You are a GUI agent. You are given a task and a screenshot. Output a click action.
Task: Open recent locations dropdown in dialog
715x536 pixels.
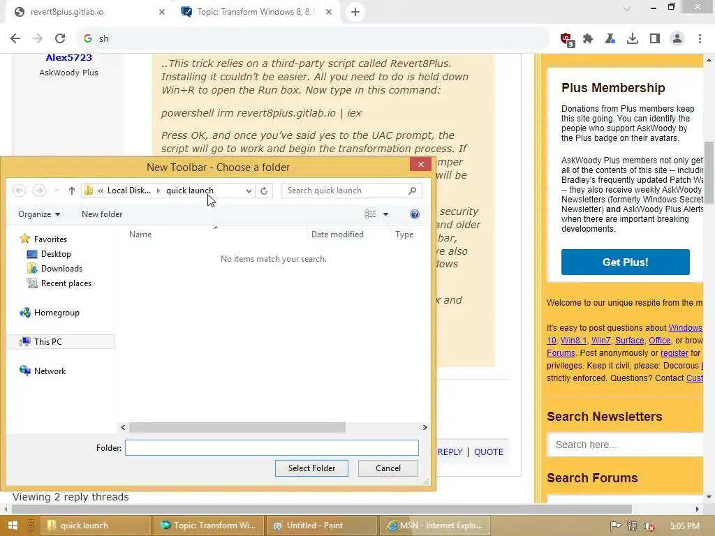tap(56, 191)
